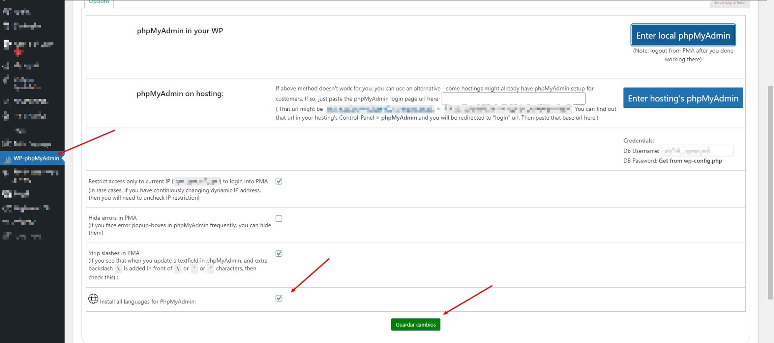Switch to the Options tab

pyautogui.click(x=99, y=3)
